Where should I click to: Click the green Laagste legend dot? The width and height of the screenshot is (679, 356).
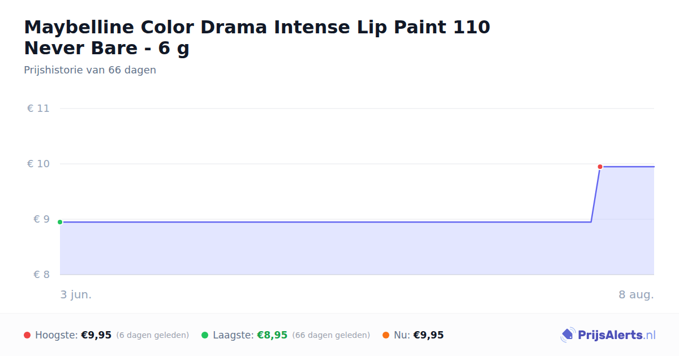coord(205,335)
